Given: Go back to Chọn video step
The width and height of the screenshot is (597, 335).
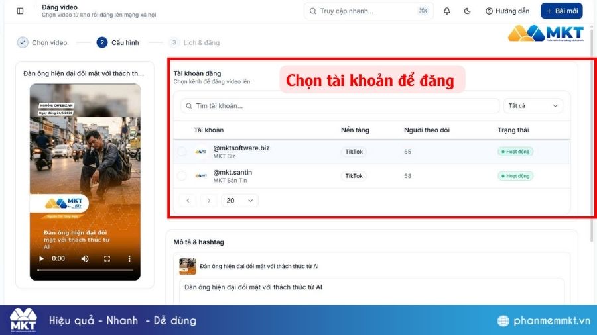Looking at the screenshot, I should (42, 42).
